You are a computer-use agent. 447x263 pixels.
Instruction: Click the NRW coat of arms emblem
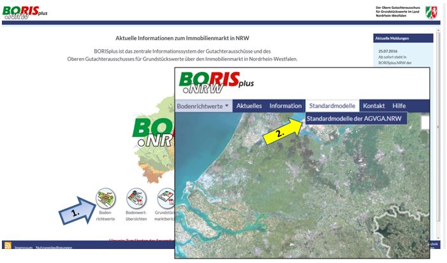431,13
